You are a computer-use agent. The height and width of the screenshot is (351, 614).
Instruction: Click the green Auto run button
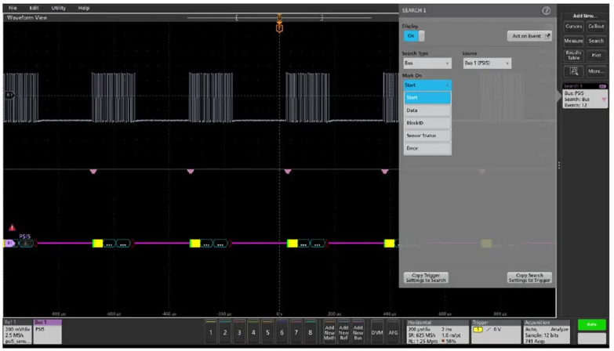(592, 324)
